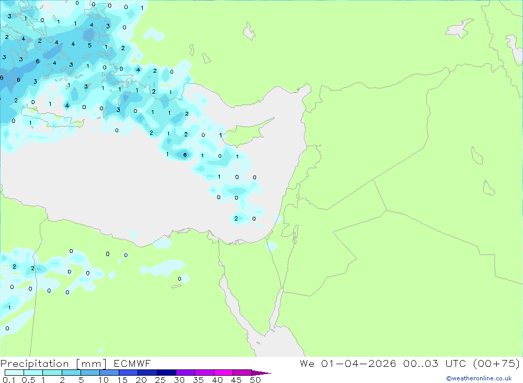
Task: Click the 2–5 mm legend color swatch
Action: click(x=71, y=373)
